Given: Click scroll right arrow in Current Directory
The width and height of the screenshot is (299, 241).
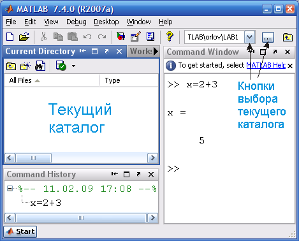Looking at the screenshot, I should point(152,158).
